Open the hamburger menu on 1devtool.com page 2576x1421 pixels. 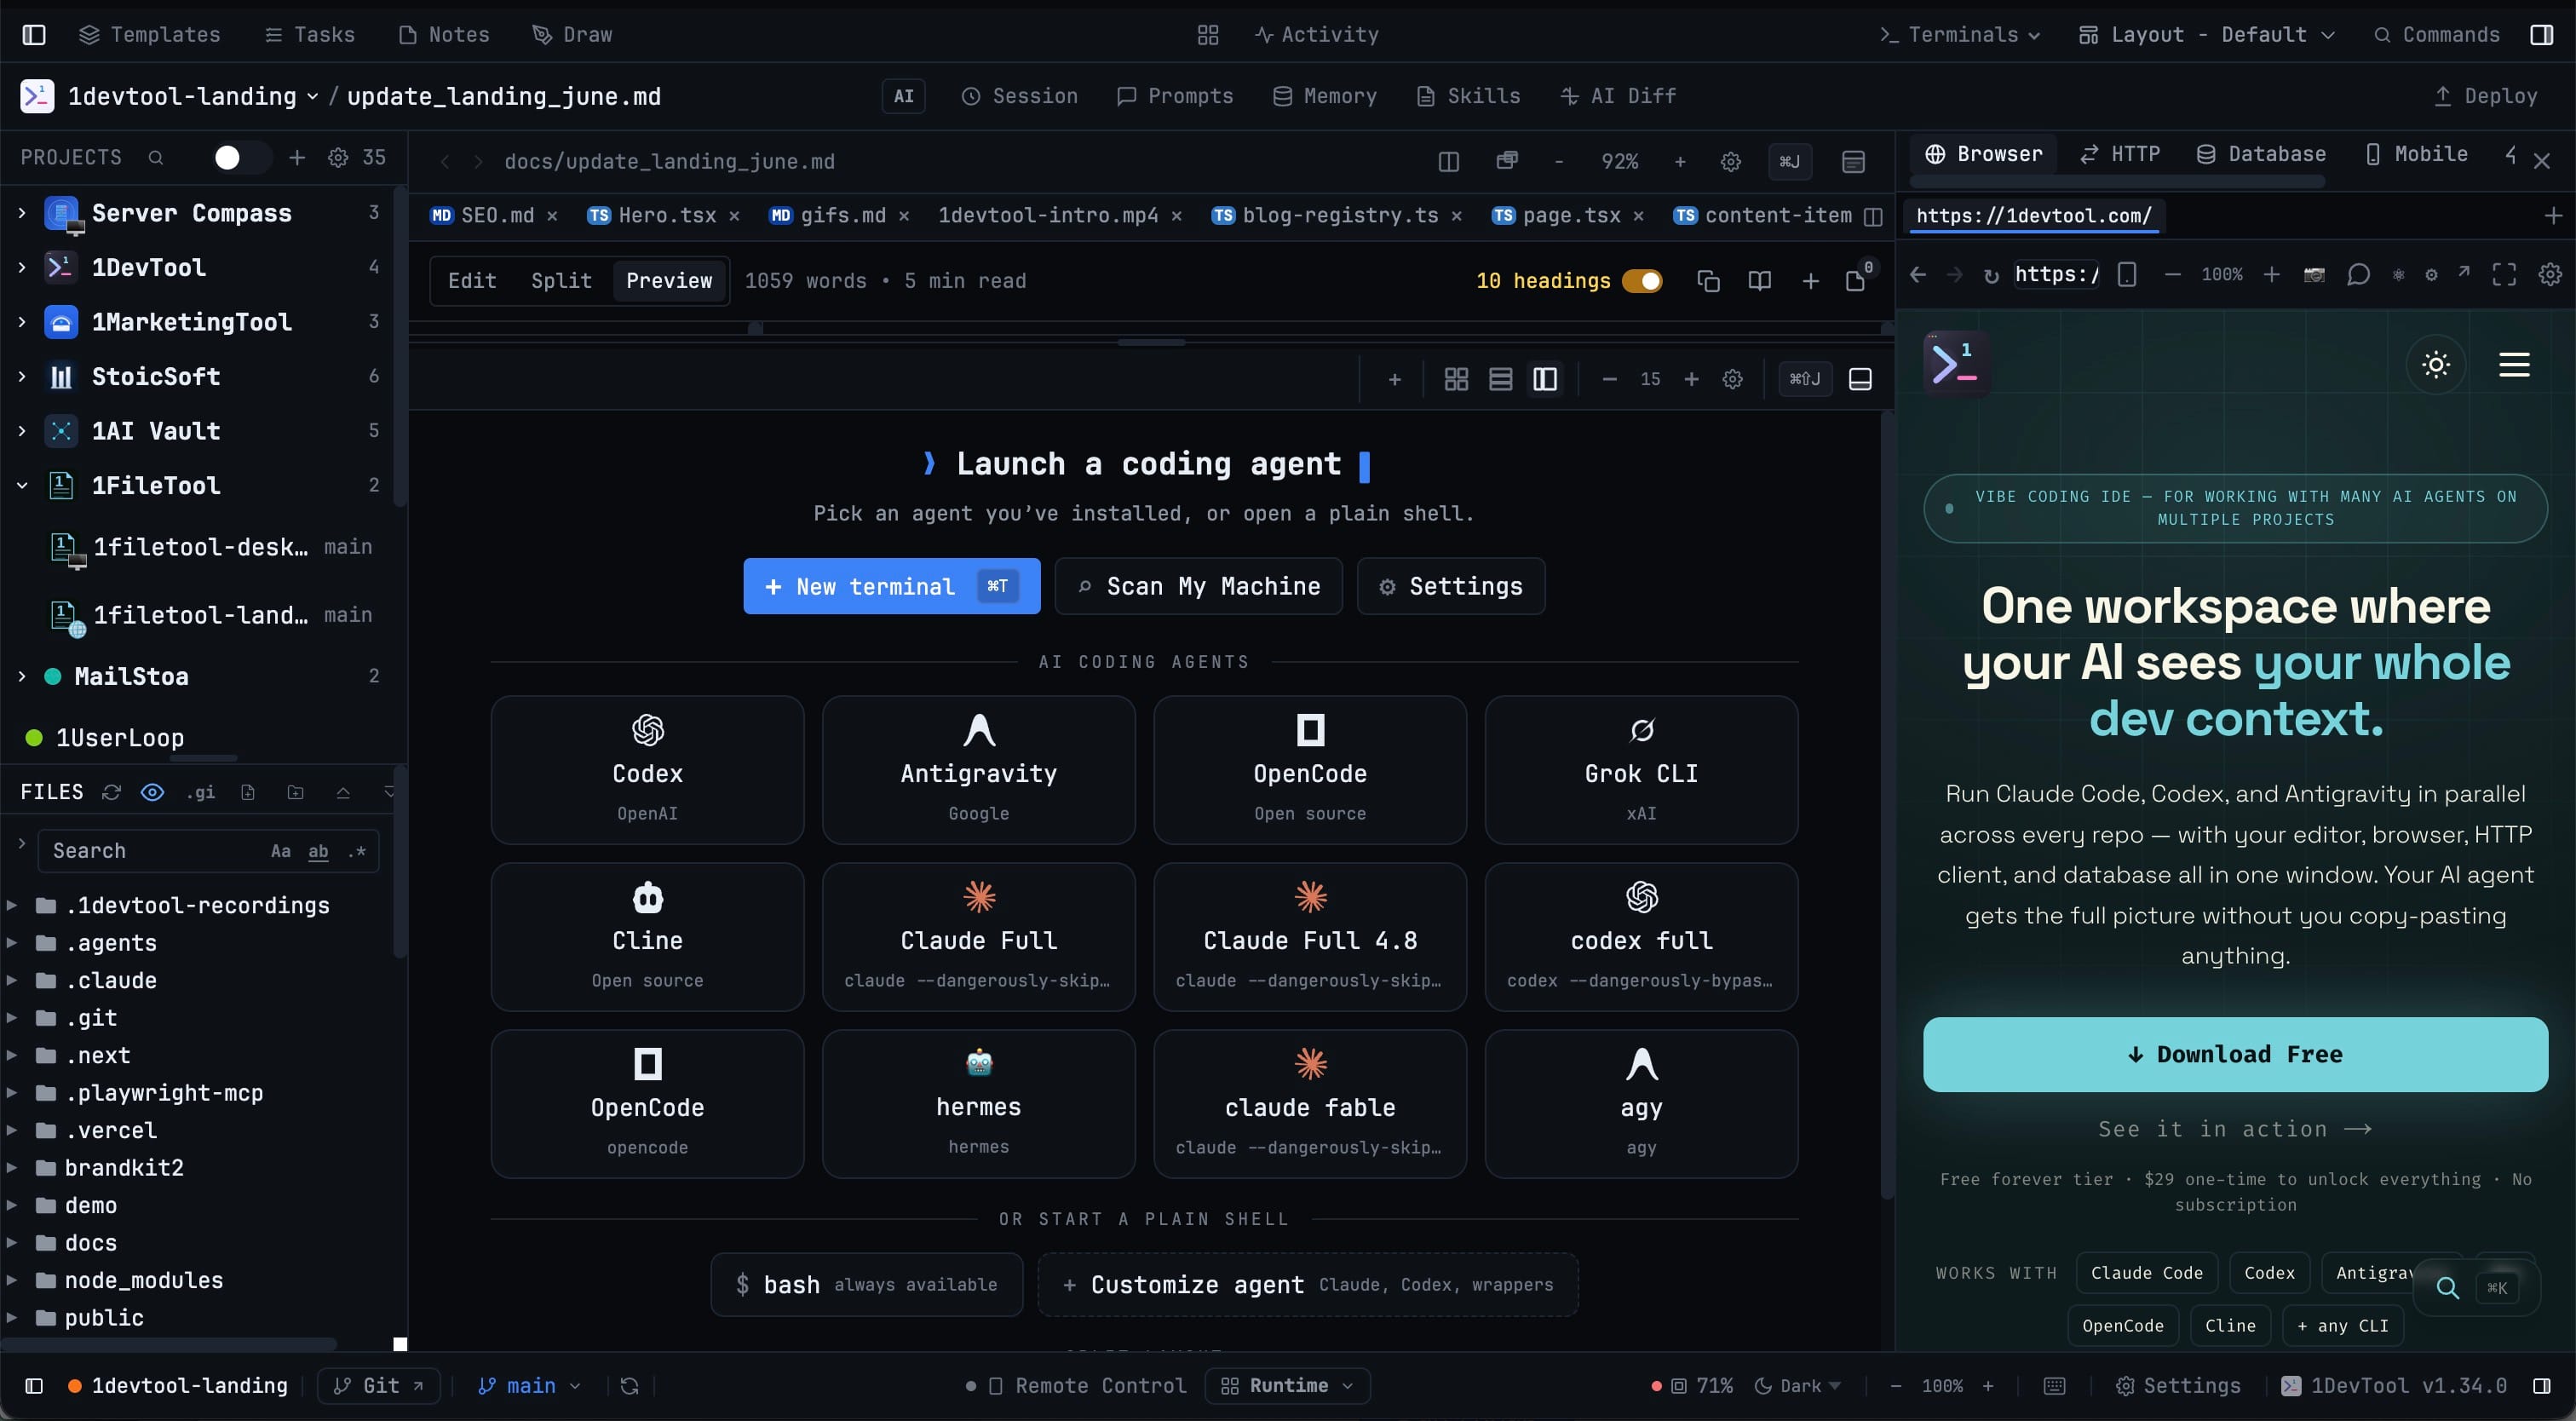pyautogui.click(x=2514, y=365)
